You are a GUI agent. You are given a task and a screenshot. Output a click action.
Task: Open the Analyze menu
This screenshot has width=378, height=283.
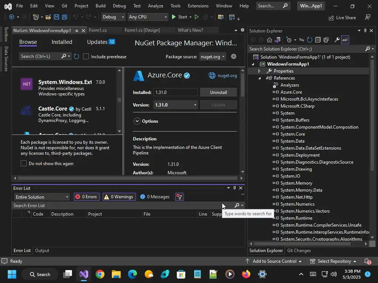pos(155,6)
